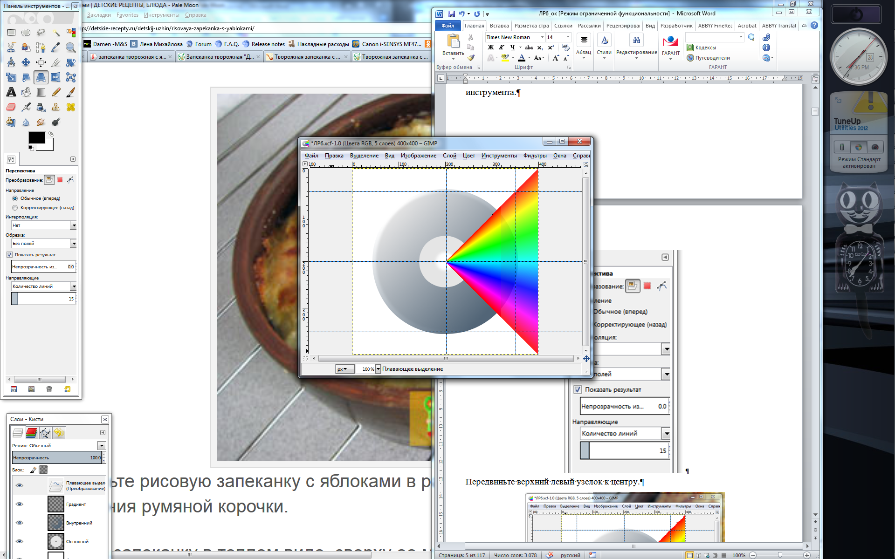Open Редактирование button in Word ribbon

pyautogui.click(x=636, y=47)
